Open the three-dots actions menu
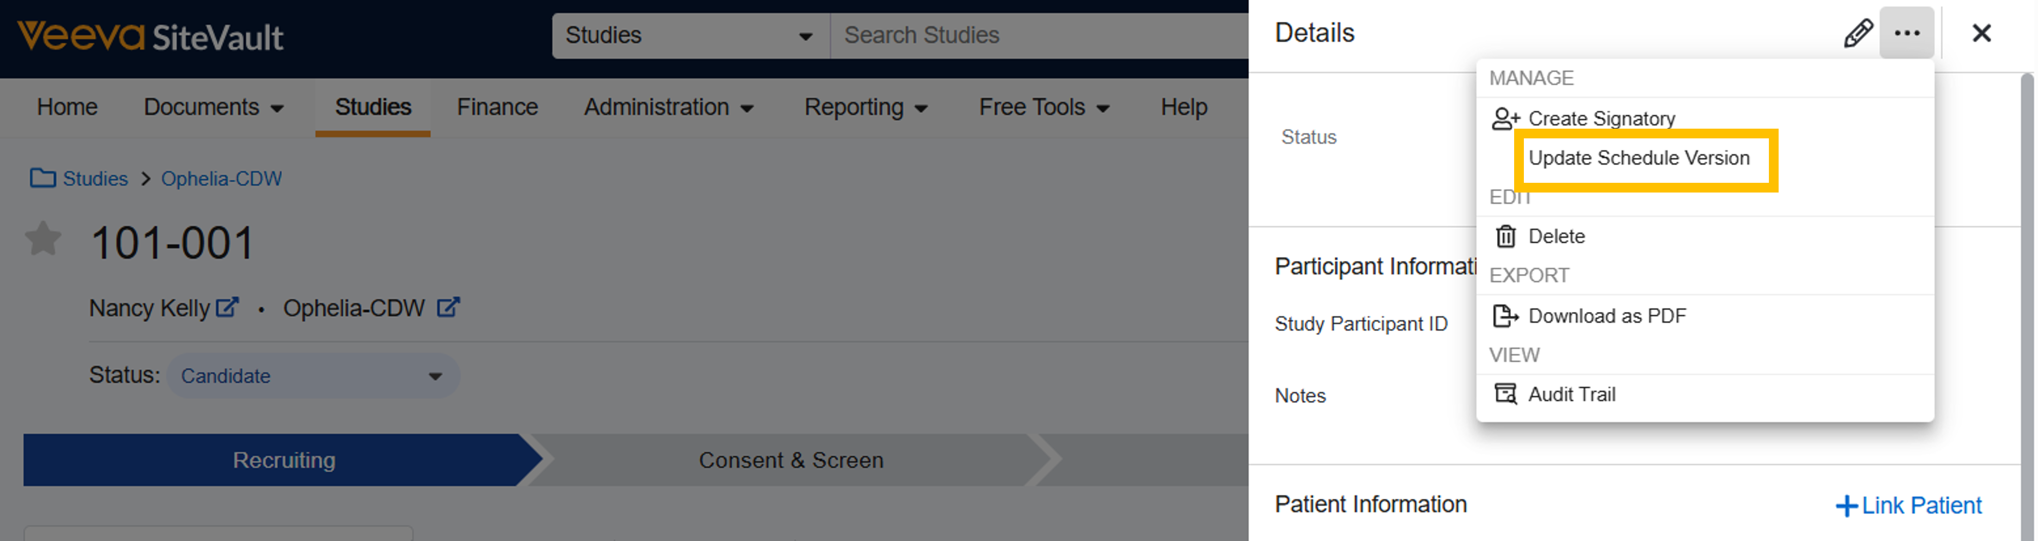 coord(1906,33)
